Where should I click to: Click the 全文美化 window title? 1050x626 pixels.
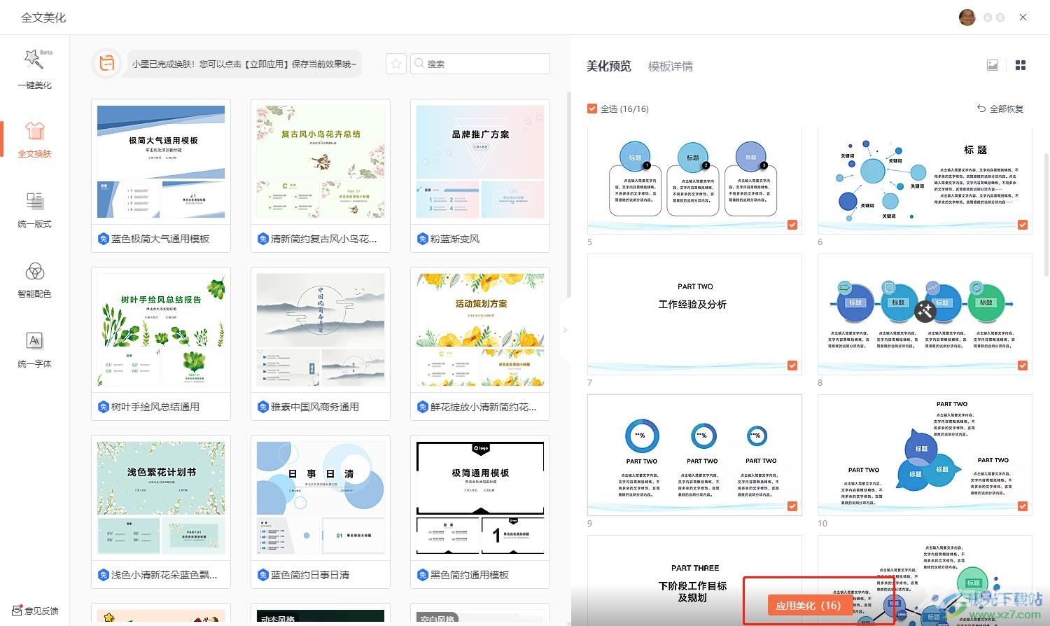[x=43, y=18]
